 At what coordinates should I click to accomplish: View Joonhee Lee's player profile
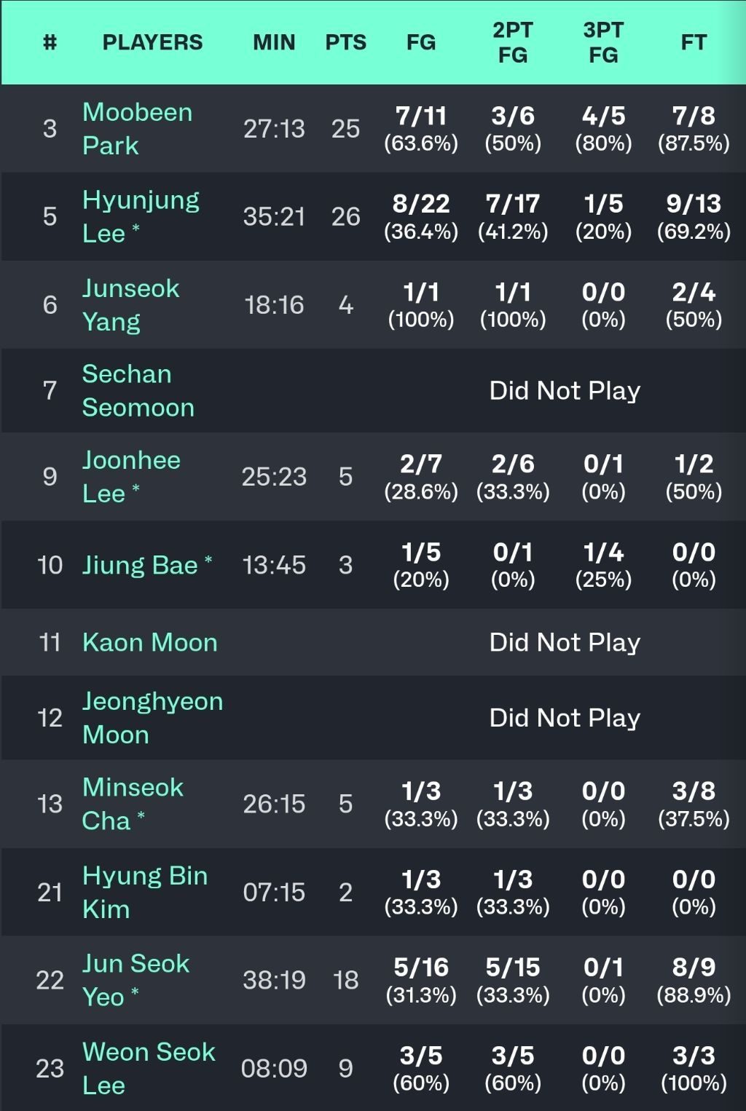[131, 476]
